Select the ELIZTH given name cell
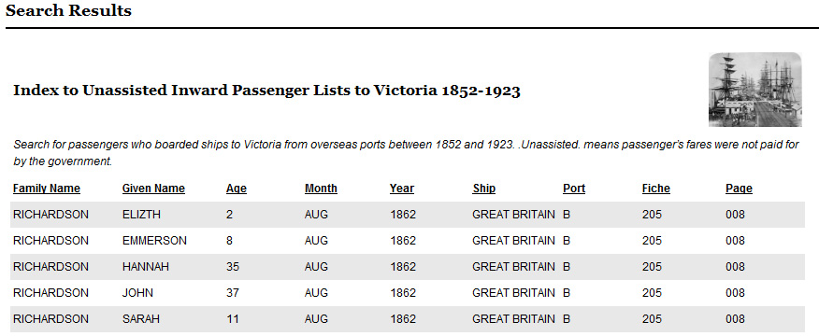This screenshot has width=819, height=336. (x=141, y=215)
